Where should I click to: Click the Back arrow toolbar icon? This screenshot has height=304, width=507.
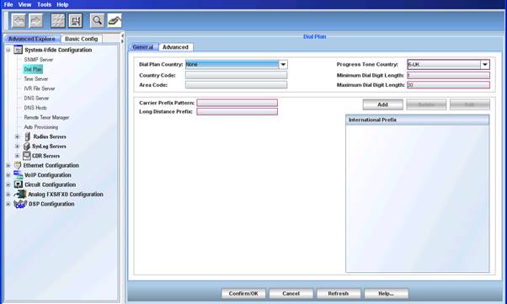tap(19, 21)
